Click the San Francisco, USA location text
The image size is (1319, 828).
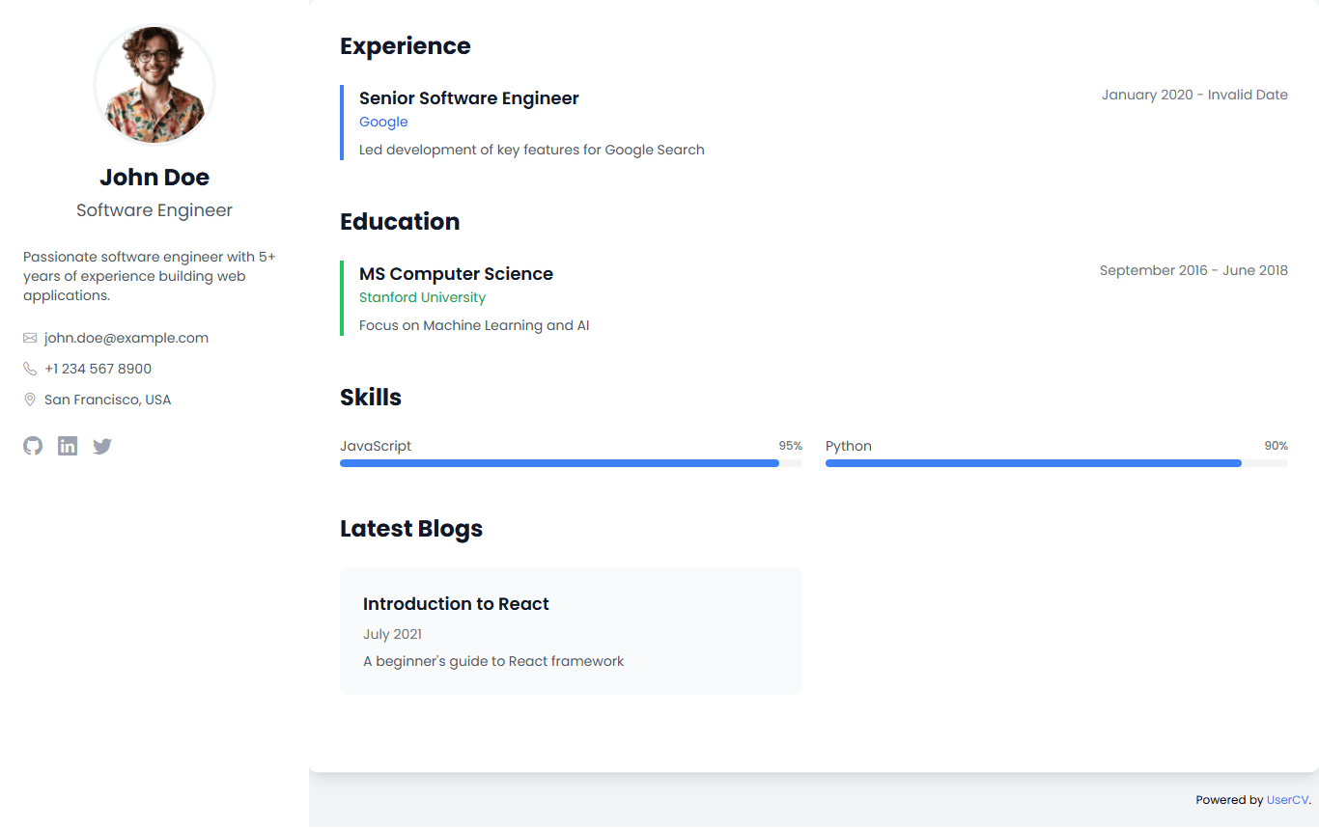click(x=107, y=400)
